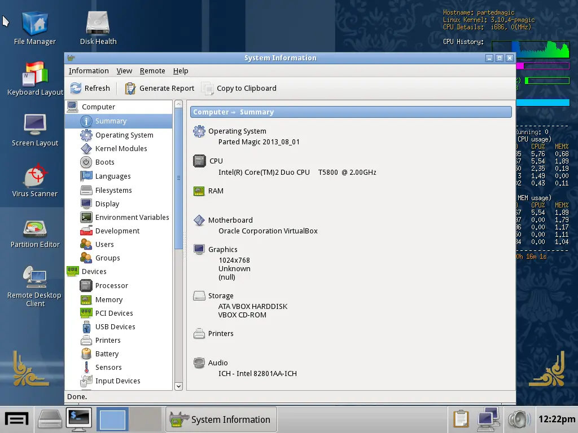This screenshot has width=578, height=433.
Task: Click the sidebar scrollbar down arrow
Action: (x=178, y=386)
